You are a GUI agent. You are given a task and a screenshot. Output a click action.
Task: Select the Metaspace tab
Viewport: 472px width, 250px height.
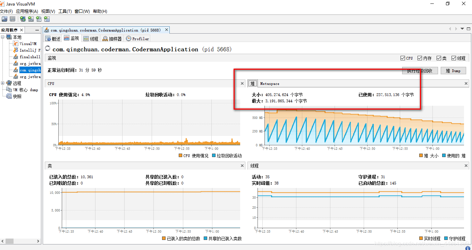(x=270, y=84)
